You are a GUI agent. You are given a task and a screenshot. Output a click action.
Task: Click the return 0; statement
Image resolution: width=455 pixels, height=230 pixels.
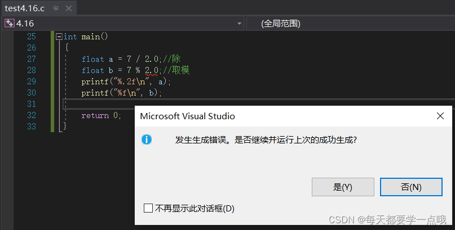coord(101,115)
